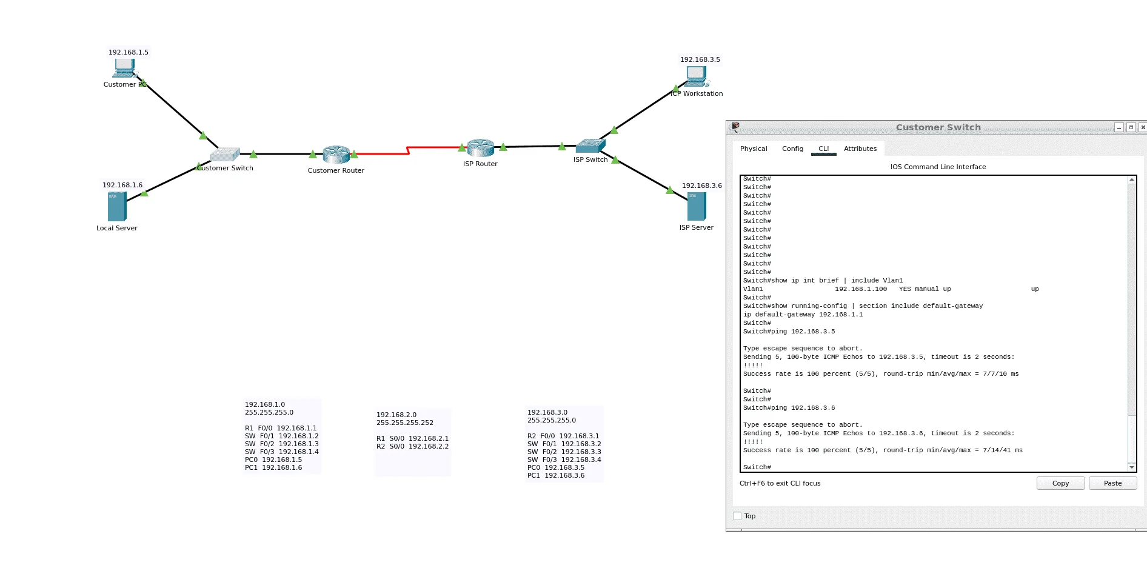Click inside the IOS CLI terminal area
The height and width of the screenshot is (585, 1147).
click(x=934, y=324)
